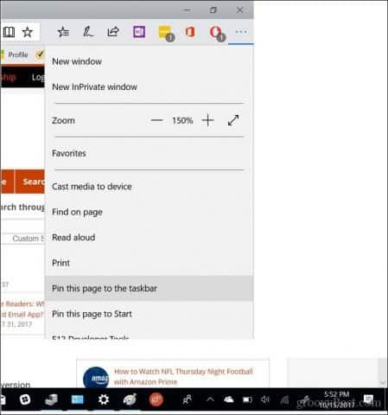Open the OneNote extension icon
The image size is (388, 415).
[x=139, y=32]
